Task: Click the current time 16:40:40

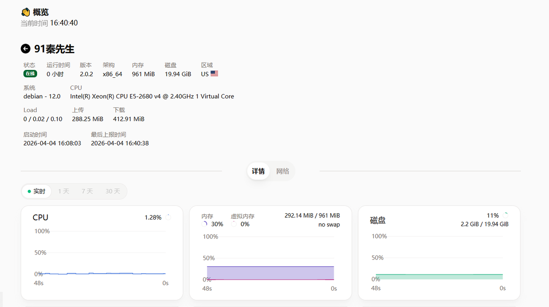Action: tap(64, 23)
